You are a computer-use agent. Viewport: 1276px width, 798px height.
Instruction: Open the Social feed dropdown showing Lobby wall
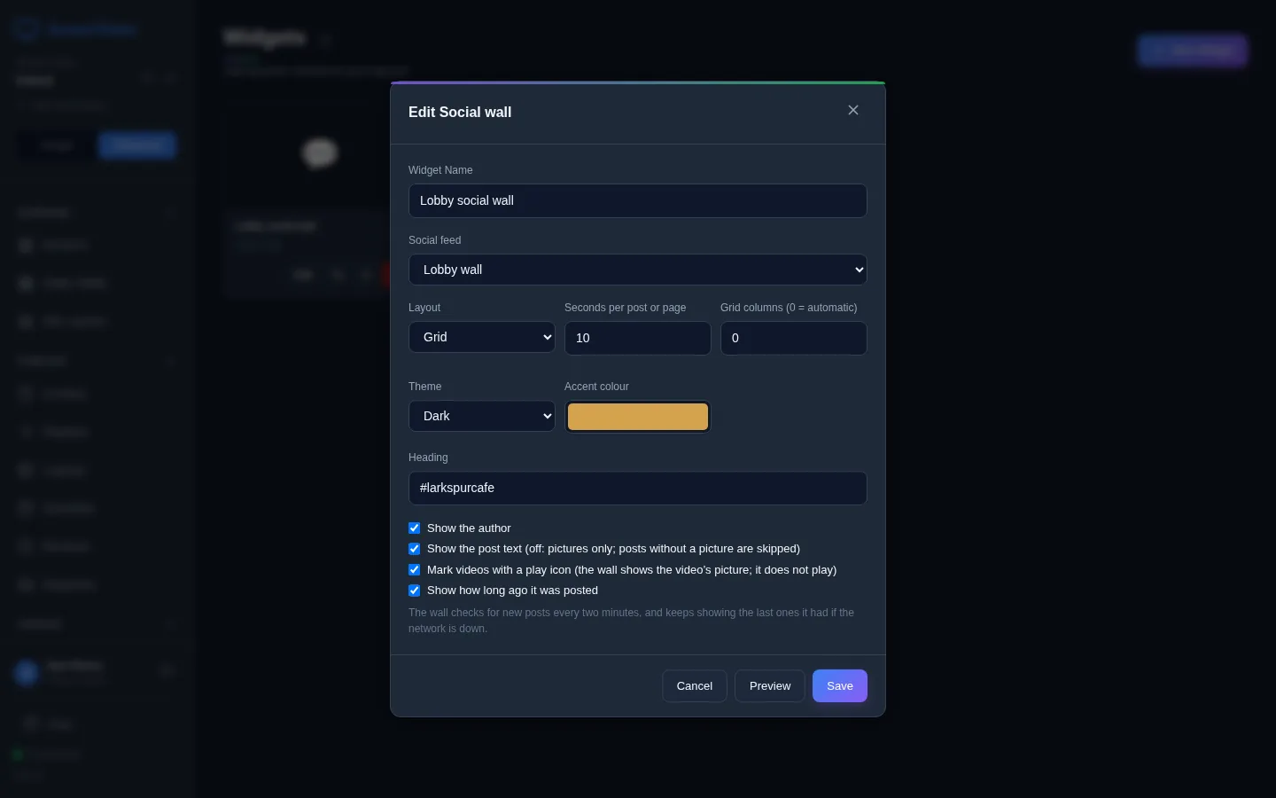pyautogui.click(x=638, y=270)
